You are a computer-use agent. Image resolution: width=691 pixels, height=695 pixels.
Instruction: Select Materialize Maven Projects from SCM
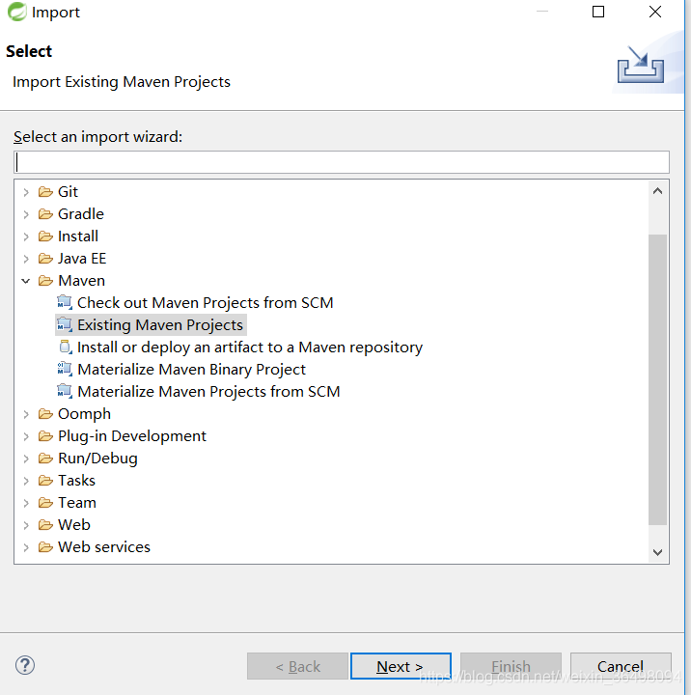pos(208,391)
